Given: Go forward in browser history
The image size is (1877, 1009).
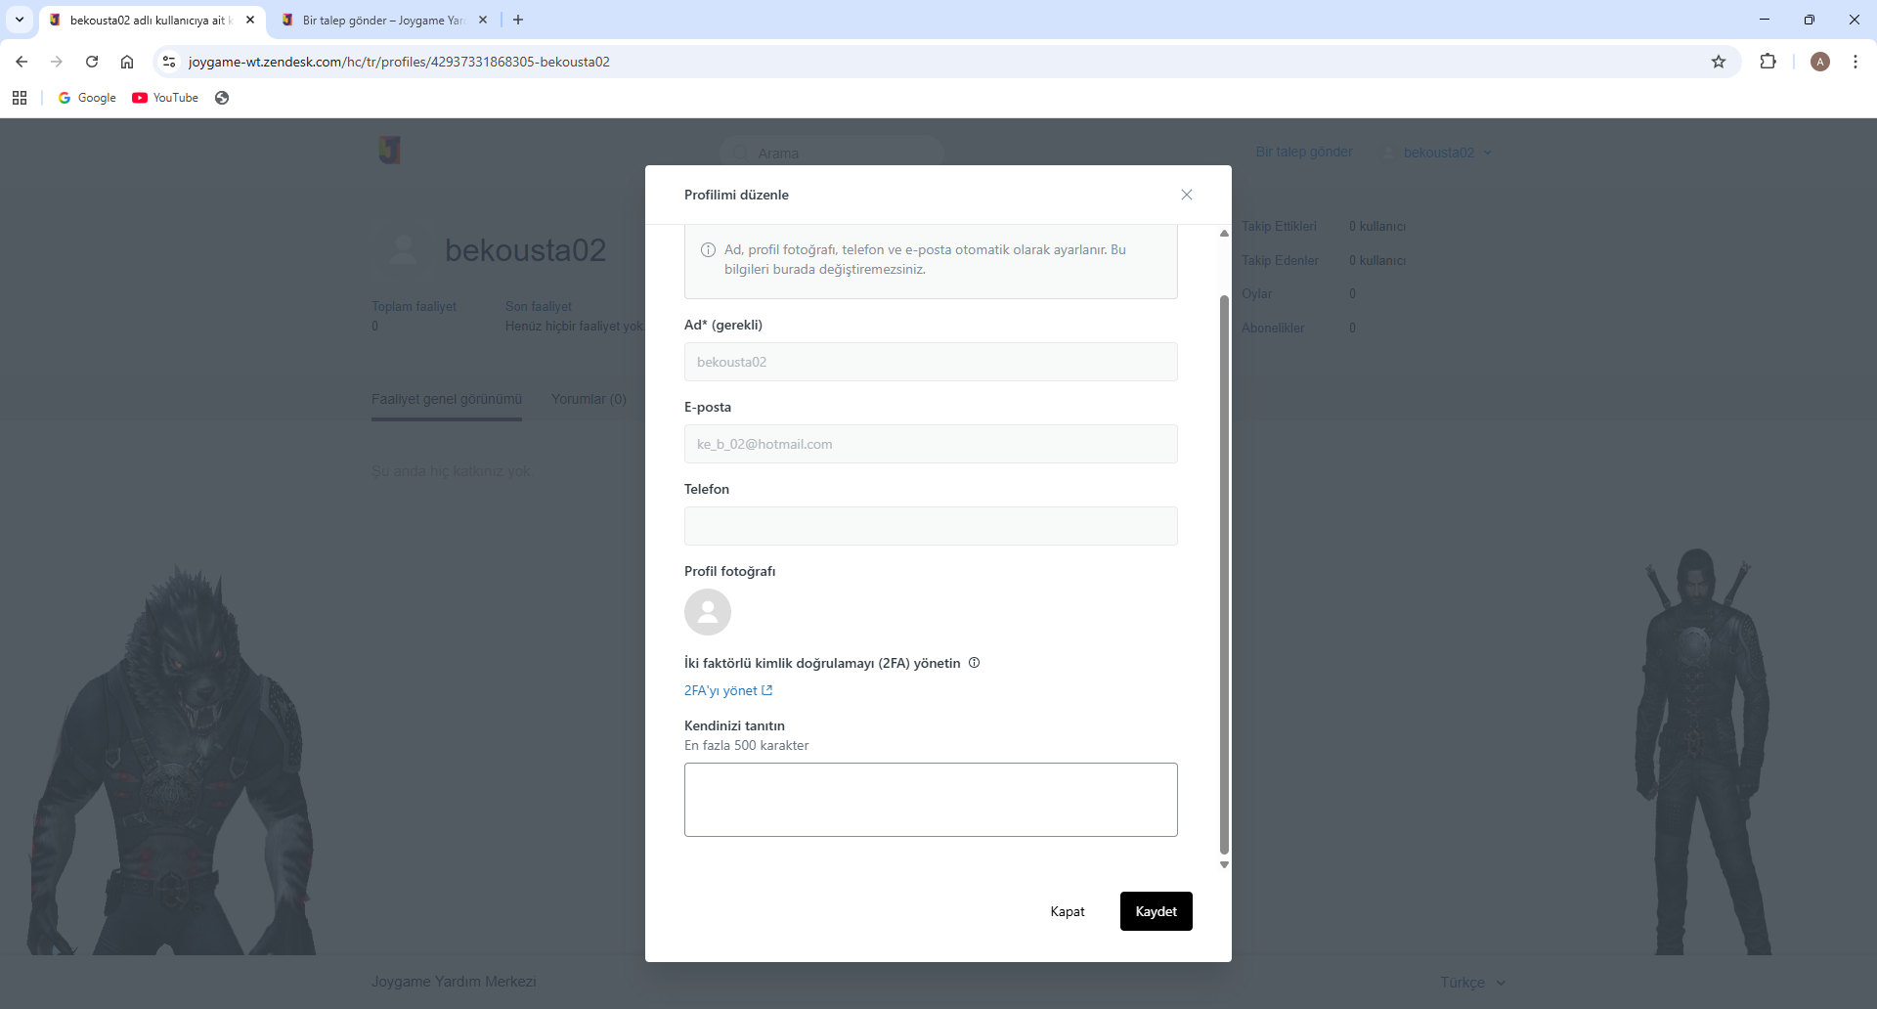Looking at the screenshot, I should coord(57,62).
